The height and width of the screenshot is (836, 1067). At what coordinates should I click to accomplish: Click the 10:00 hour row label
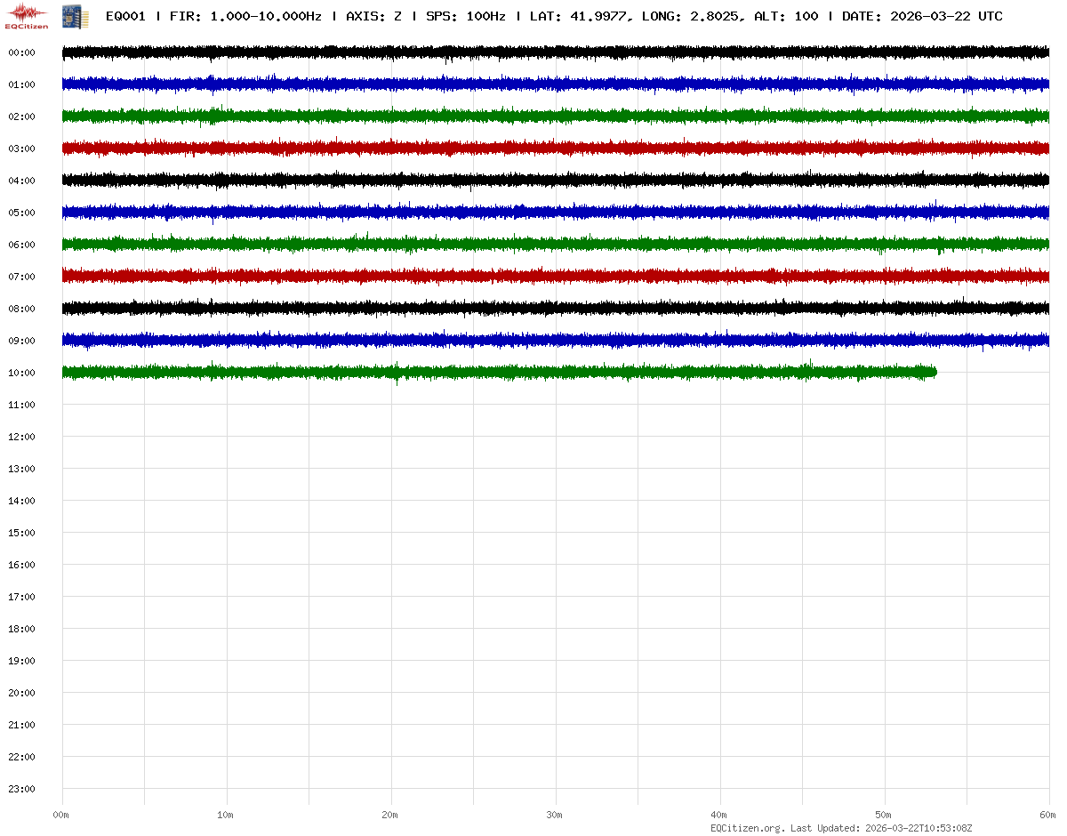pyautogui.click(x=21, y=373)
